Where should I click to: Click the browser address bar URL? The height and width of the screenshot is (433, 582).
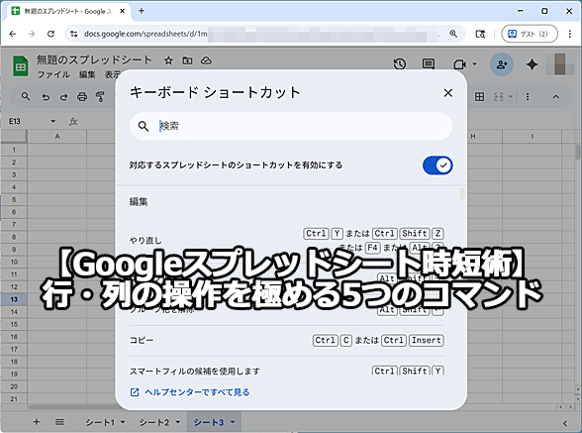[x=145, y=34]
